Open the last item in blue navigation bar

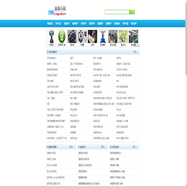(133, 23)
